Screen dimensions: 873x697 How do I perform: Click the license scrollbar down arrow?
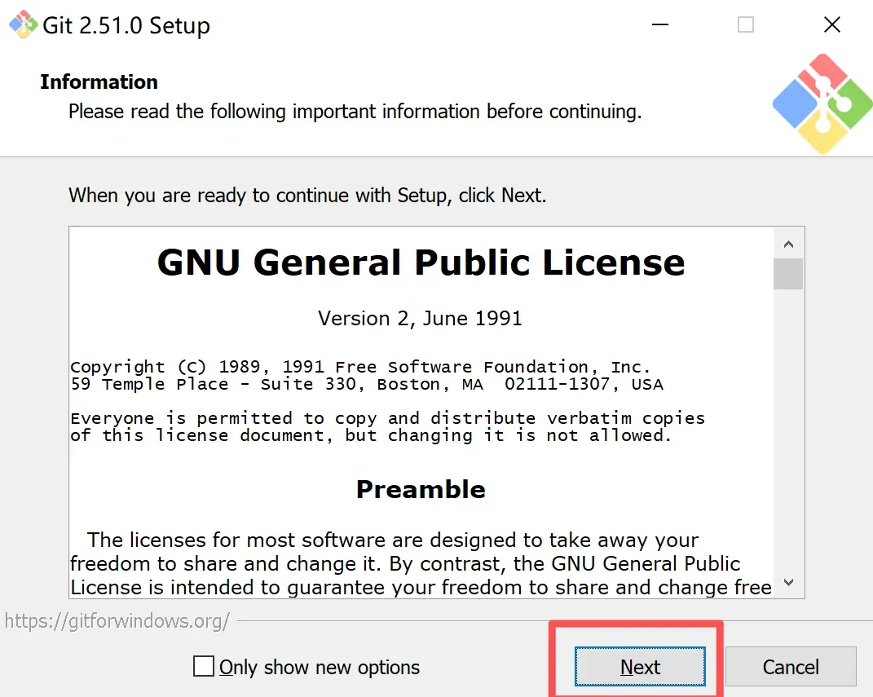coord(788,582)
